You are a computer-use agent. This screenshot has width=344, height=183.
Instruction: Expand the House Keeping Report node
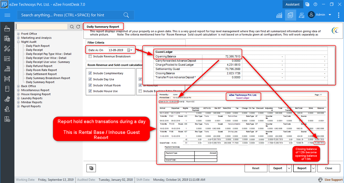tap(18, 94)
